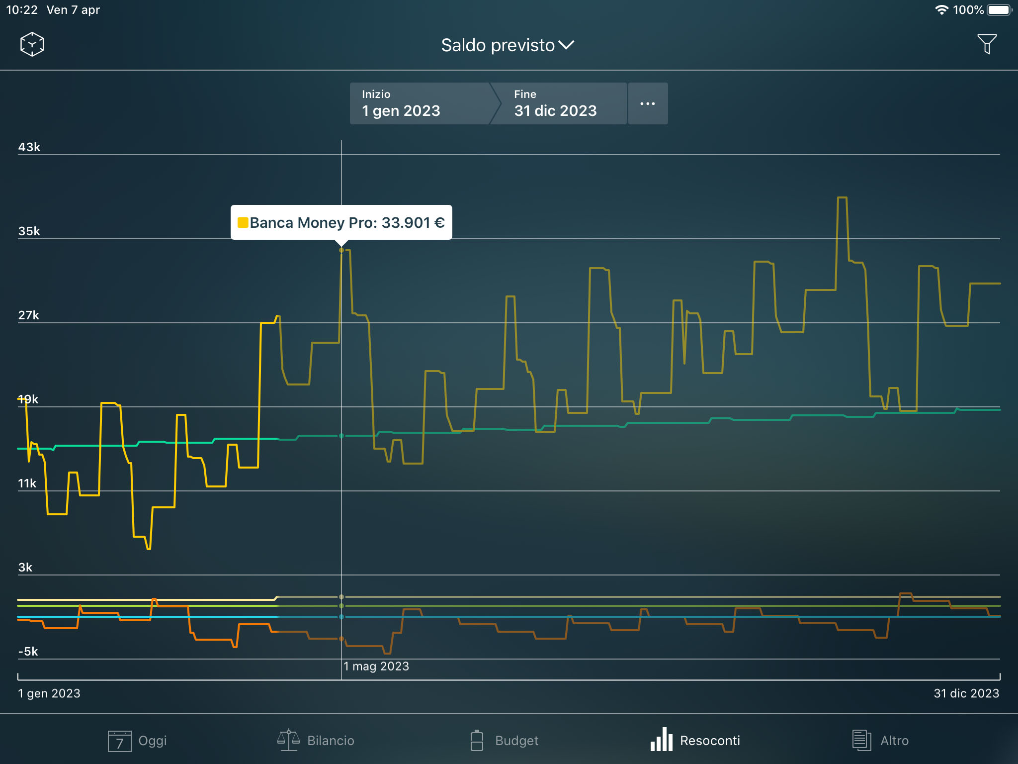Switch to the Budget tab
Viewport: 1018px width, 764px height.
pos(505,740)
